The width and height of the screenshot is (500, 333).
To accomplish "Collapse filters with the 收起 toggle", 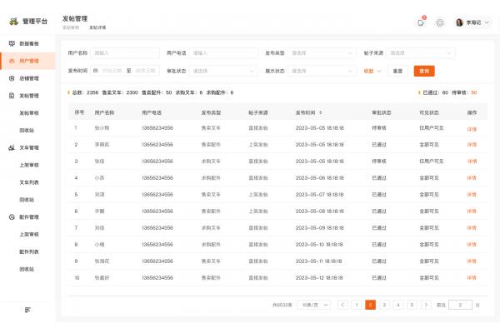I will [x=372, y=71].
